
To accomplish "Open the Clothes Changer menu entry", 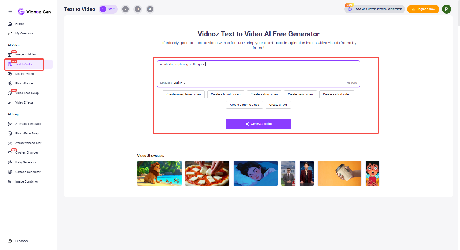I will point(27,152).
